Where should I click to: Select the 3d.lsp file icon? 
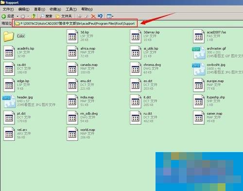[x=72, y=36]
